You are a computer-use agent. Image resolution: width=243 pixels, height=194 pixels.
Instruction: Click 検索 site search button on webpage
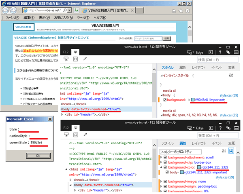coord(167,38)
